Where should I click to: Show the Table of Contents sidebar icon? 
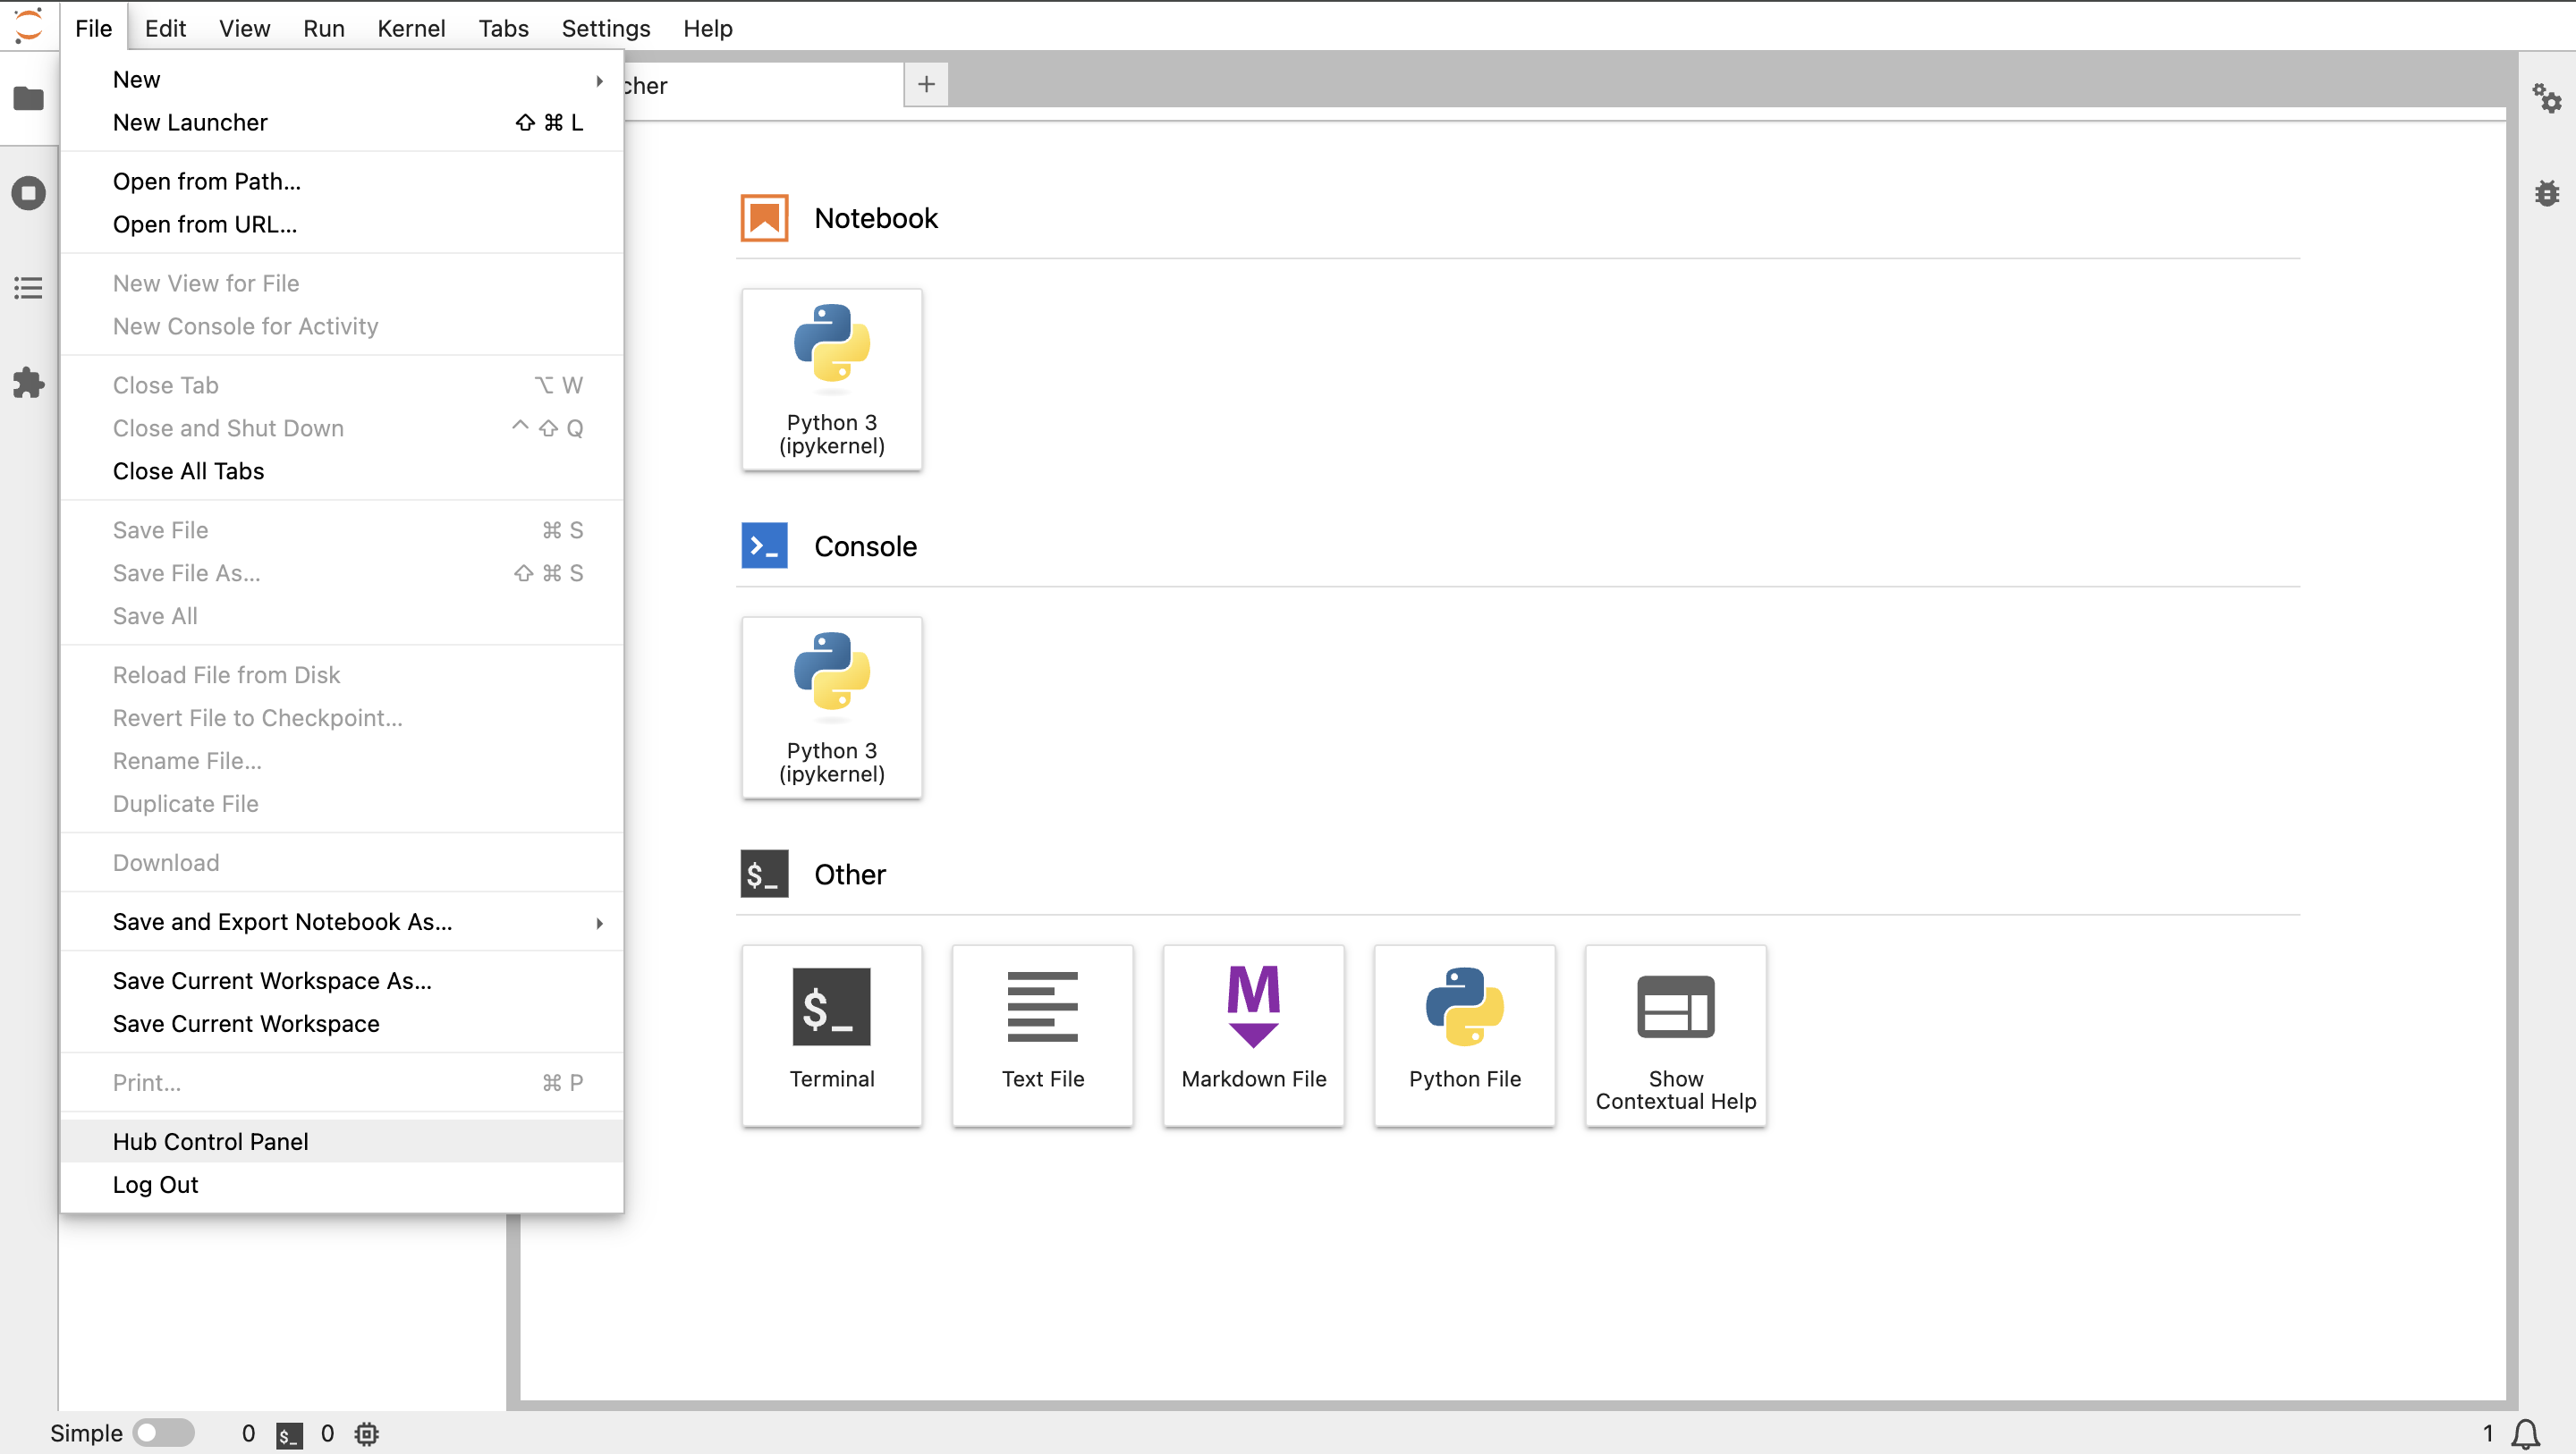coord(28,288)
